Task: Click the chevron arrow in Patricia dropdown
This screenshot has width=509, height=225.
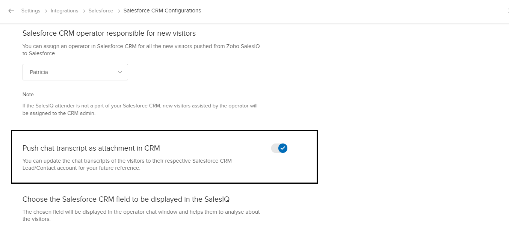Action: coord(120,72)
